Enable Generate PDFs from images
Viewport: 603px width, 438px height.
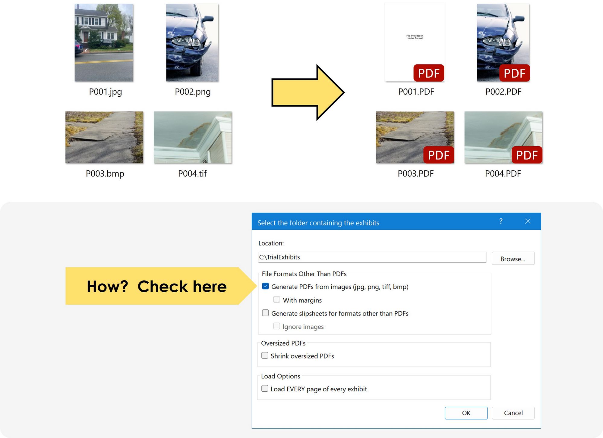[265, 286]
